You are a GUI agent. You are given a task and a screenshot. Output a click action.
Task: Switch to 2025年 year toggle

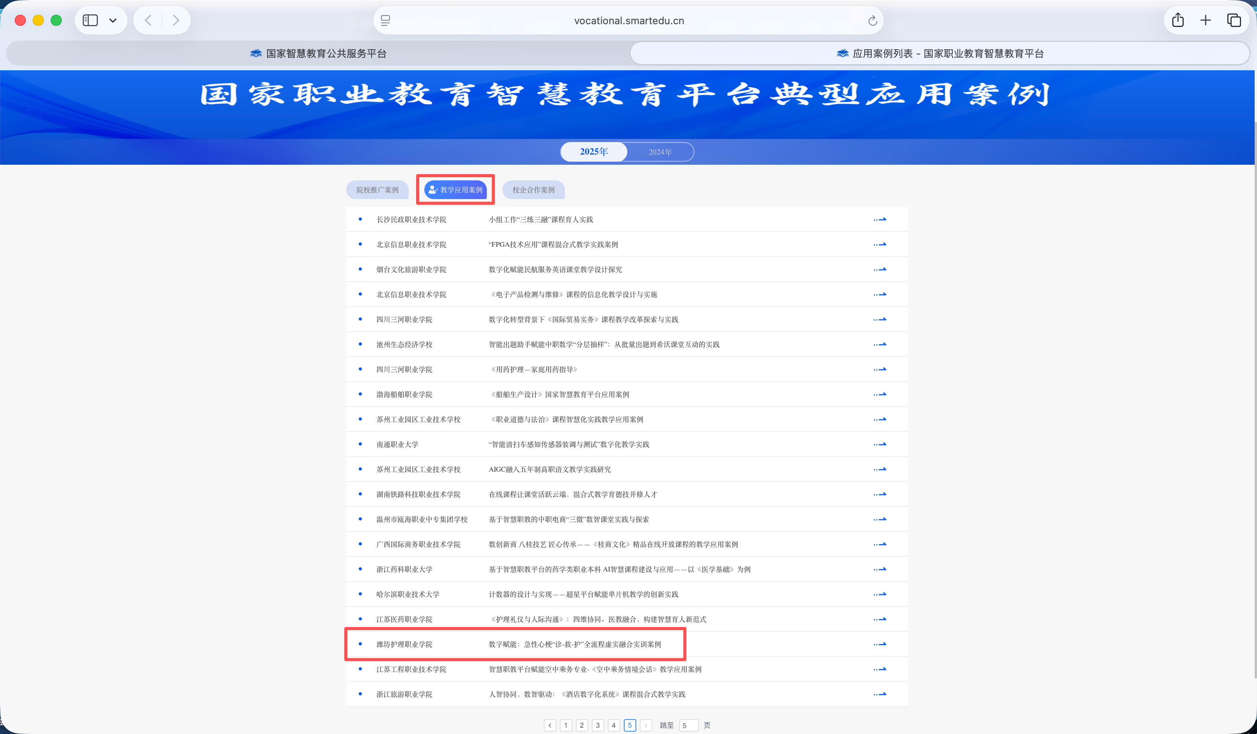594,152
